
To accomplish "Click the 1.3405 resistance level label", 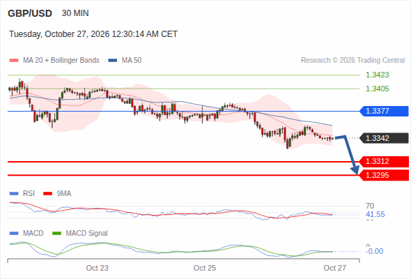I will (x=377, y=89).
